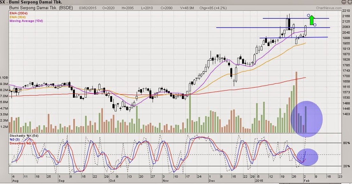Click the 1530 price axis label
Viewport: 352px width, 184px height.
point(346,98)
